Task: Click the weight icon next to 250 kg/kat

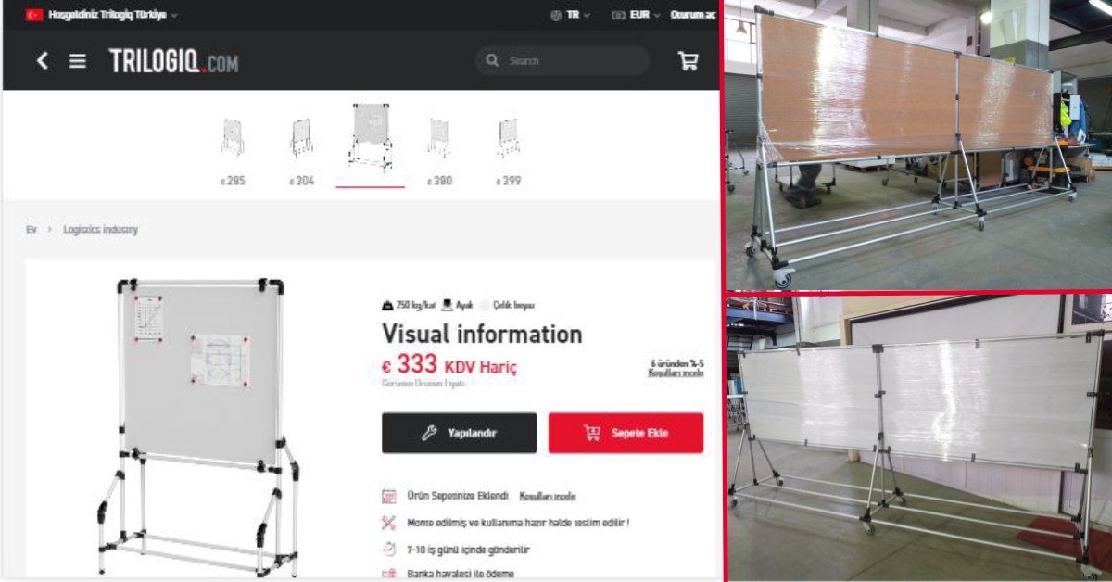Action: pos(387,305)
